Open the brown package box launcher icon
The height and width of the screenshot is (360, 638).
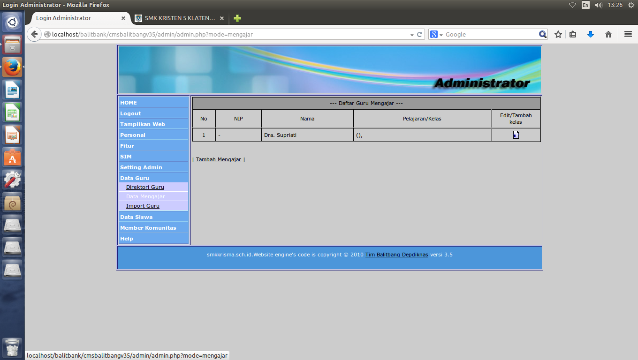coord(12,202)
